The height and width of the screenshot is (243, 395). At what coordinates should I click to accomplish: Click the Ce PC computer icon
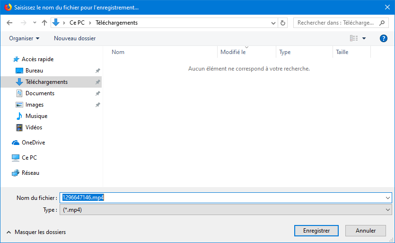16,158
